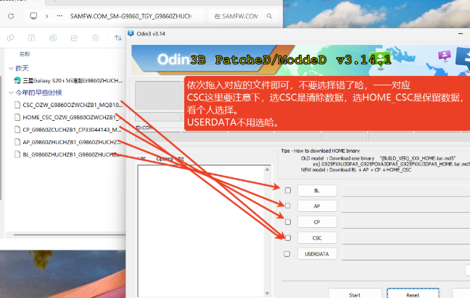The width and height of the screenshot is (470, 298).
Task: Enable the USERDATA checkbox
Action: coord(287,254)
